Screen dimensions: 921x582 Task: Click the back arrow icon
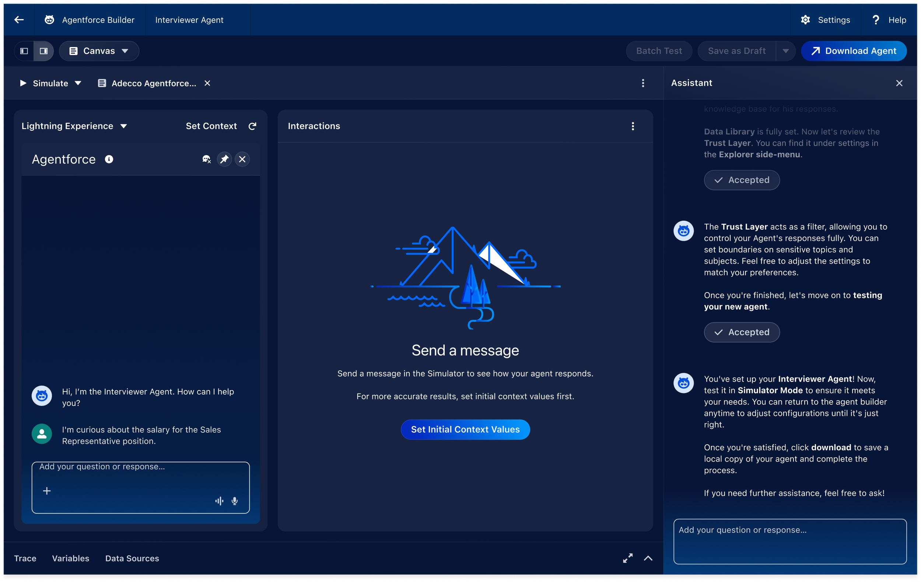pyautogui.click(x=19, y=20)
